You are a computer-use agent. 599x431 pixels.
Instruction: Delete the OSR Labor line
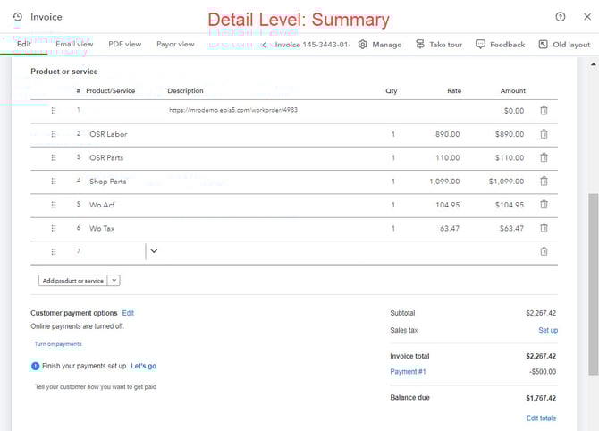(x=544, y=134)
